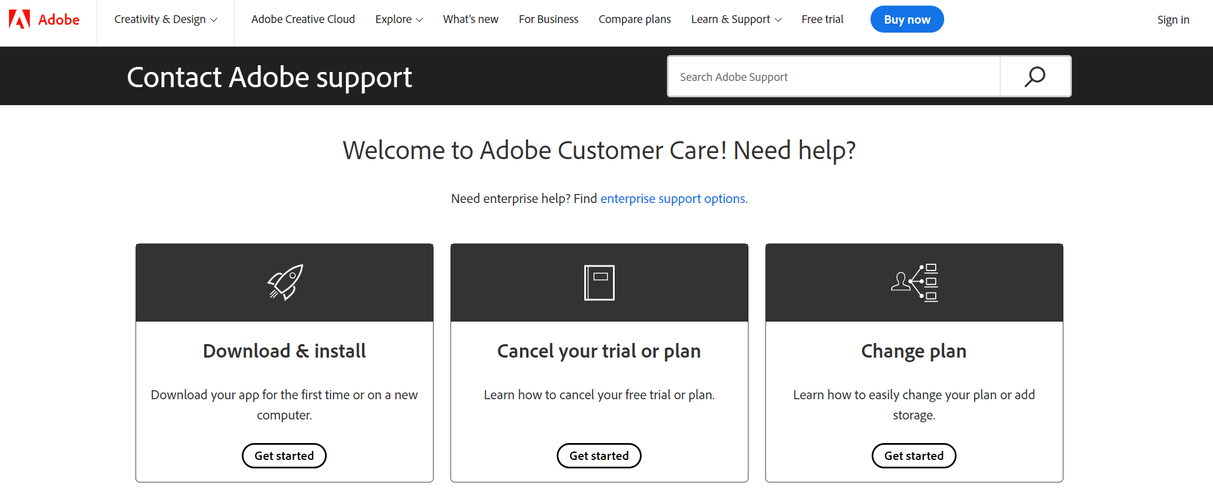Image resolution: width=1213 pixels, height=501 pixels.
Task: Click the search magnifier icon
Action: pyautogui.click(x=1035, y=76)
